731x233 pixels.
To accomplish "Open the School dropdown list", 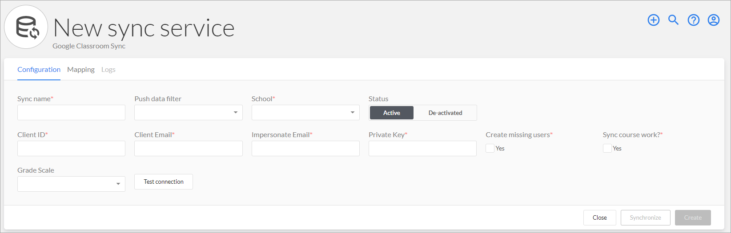I will pos(305,112).
